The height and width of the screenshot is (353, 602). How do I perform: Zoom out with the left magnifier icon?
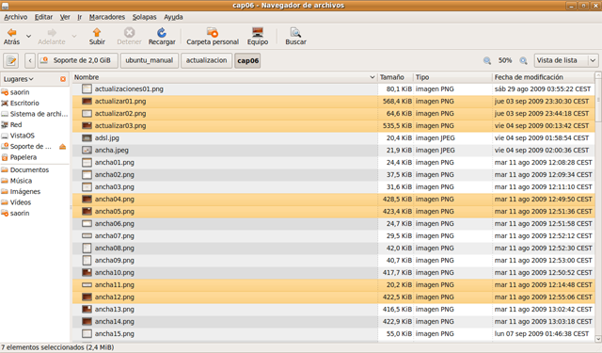click(487, 60)
